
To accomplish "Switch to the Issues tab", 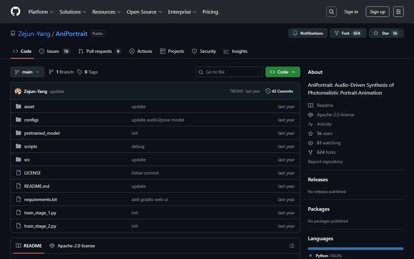I will click(x=54, y=51).
